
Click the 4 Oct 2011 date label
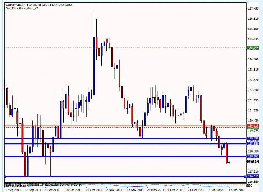pos(52,190)
